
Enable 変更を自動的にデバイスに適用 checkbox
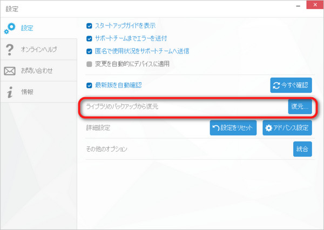pyautogui.click(x=90, y=64)
